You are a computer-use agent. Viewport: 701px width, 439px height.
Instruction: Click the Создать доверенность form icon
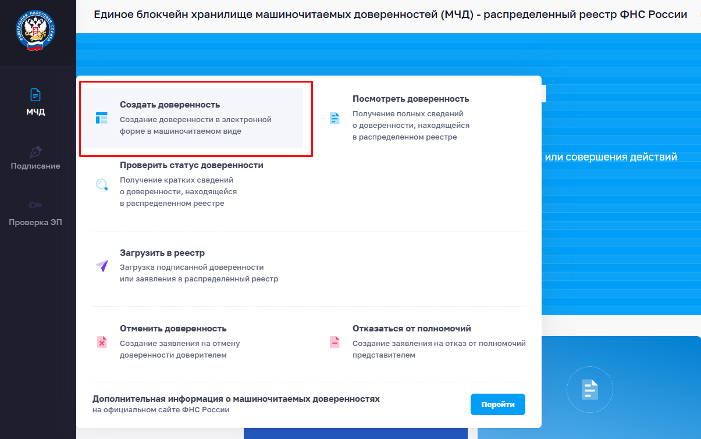(102, 118)
